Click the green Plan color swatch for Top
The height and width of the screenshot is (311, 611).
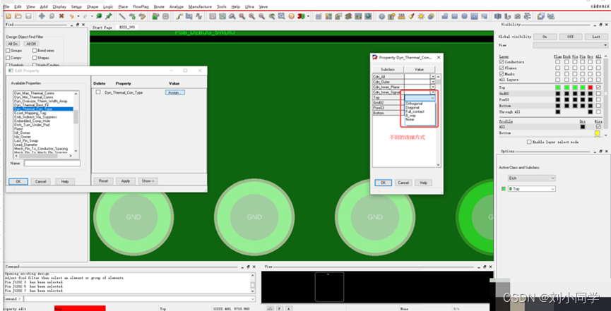point(558,87)
